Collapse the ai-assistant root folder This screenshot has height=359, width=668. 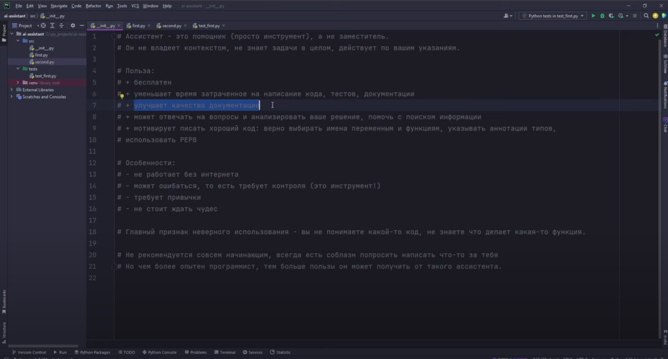pyautogui.click(x=12, y=34)
